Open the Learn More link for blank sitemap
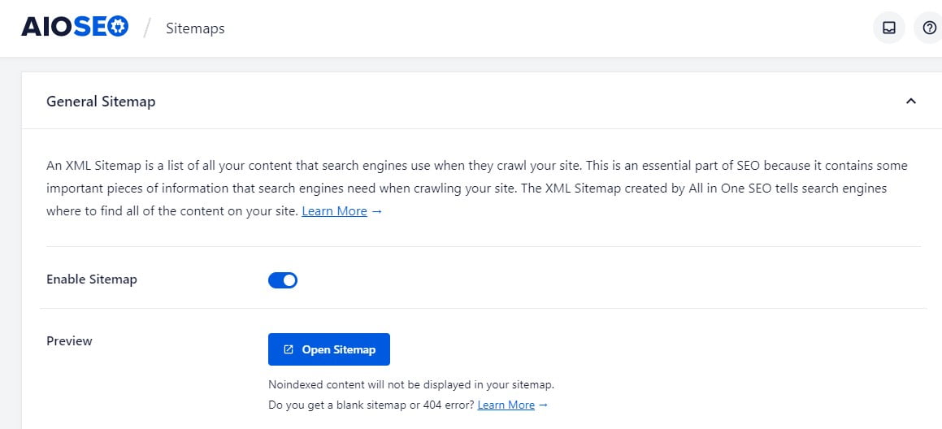This screenshot has width=942, height=429. (x=506, y=405)
